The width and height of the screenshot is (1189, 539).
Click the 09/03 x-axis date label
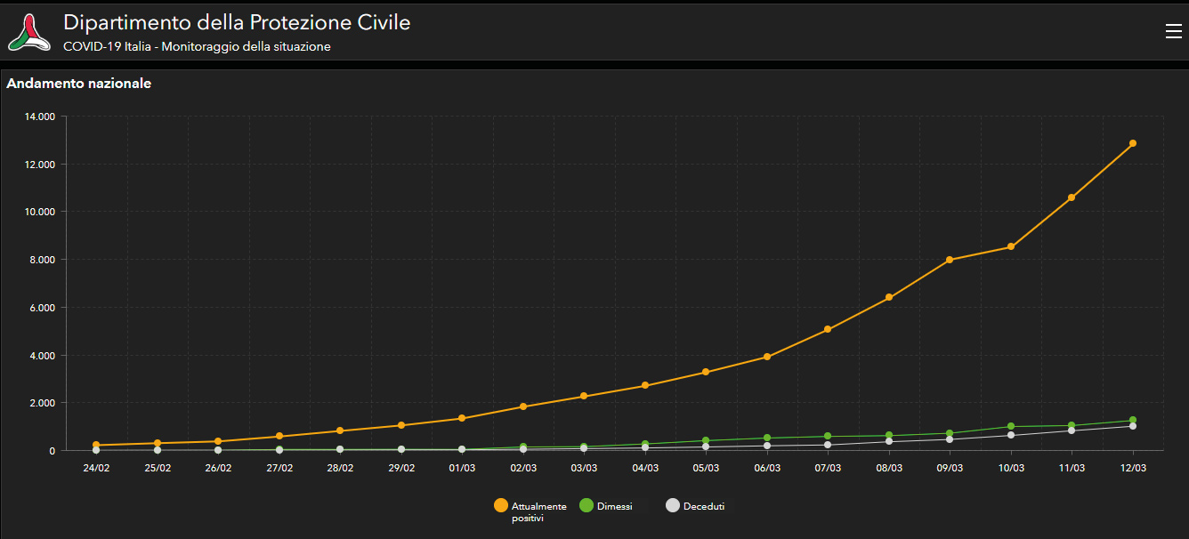(950, 468)
